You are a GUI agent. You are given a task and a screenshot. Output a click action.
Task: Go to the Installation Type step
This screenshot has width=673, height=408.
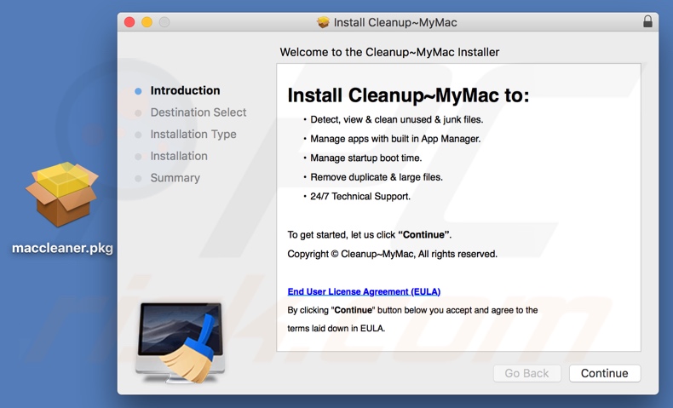point(193,135)
